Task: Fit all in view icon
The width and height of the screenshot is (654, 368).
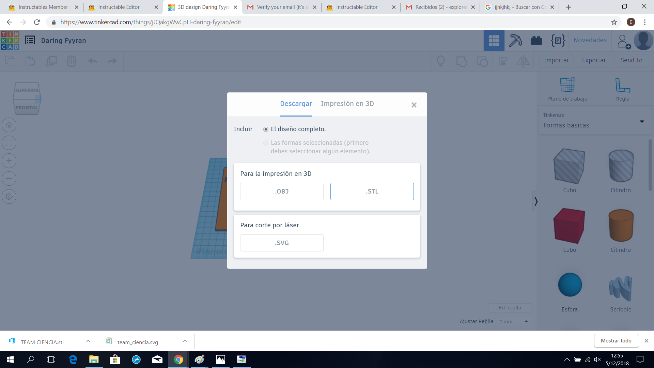Action: (x=9, y=143)
